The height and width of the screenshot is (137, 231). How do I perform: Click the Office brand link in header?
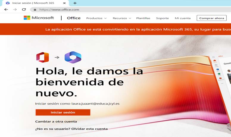point(74,18)
